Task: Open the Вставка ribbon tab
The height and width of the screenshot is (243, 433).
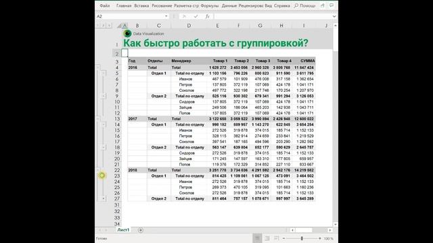Action: click(x=141, y=5)
